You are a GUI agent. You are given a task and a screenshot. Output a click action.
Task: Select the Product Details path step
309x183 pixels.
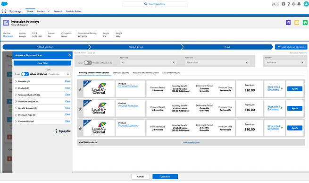click(136, 47)
